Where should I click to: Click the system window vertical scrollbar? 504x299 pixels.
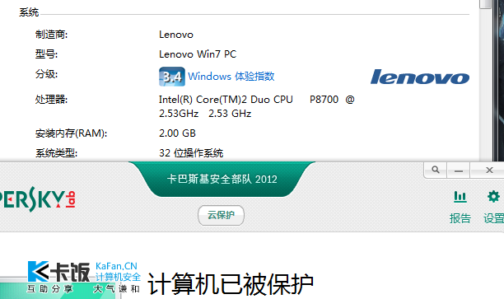point(485,81)
